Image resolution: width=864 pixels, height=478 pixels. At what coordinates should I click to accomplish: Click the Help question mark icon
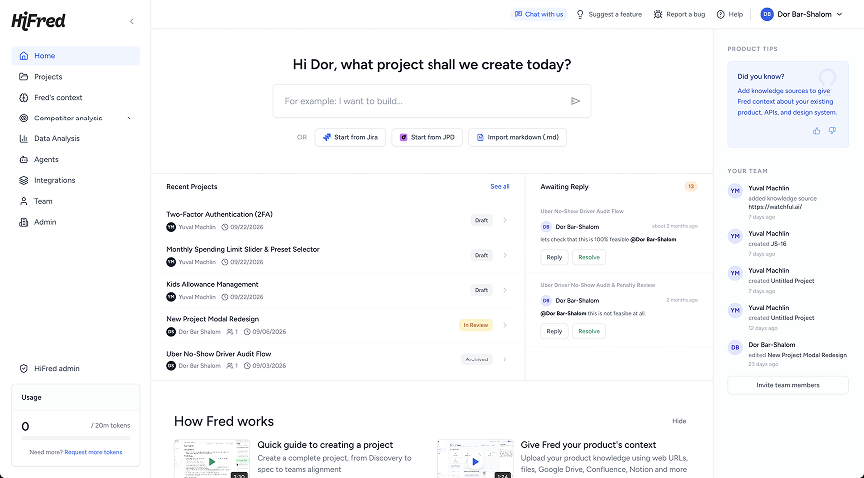click(x=720, y=14)
